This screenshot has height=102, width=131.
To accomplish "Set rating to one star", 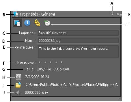I will click(40, 62).
